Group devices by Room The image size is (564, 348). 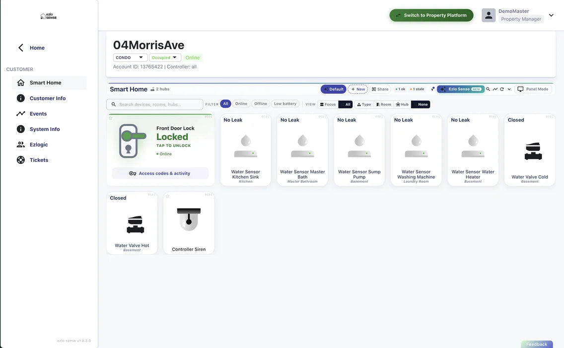click(383, 105)
